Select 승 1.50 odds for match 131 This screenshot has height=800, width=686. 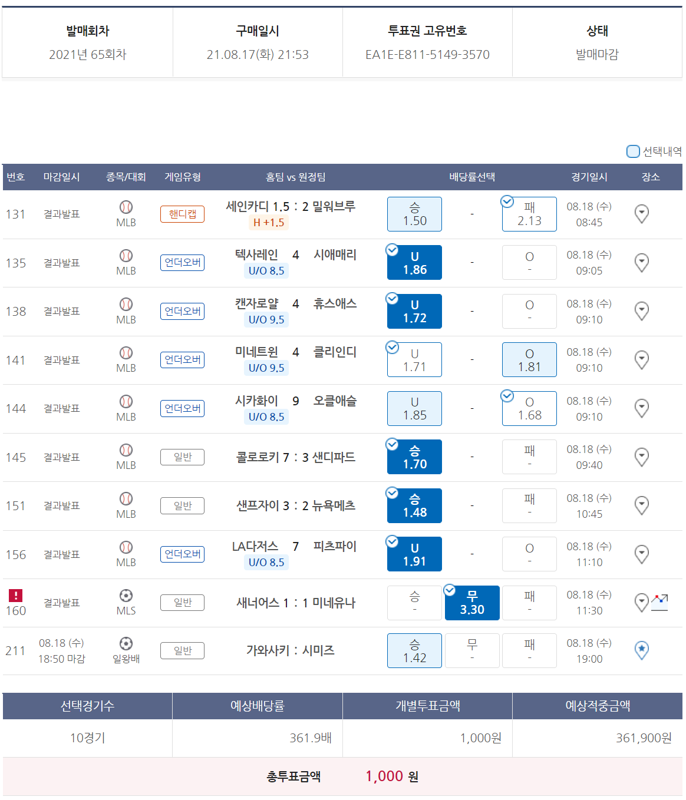tap(414, 214)
